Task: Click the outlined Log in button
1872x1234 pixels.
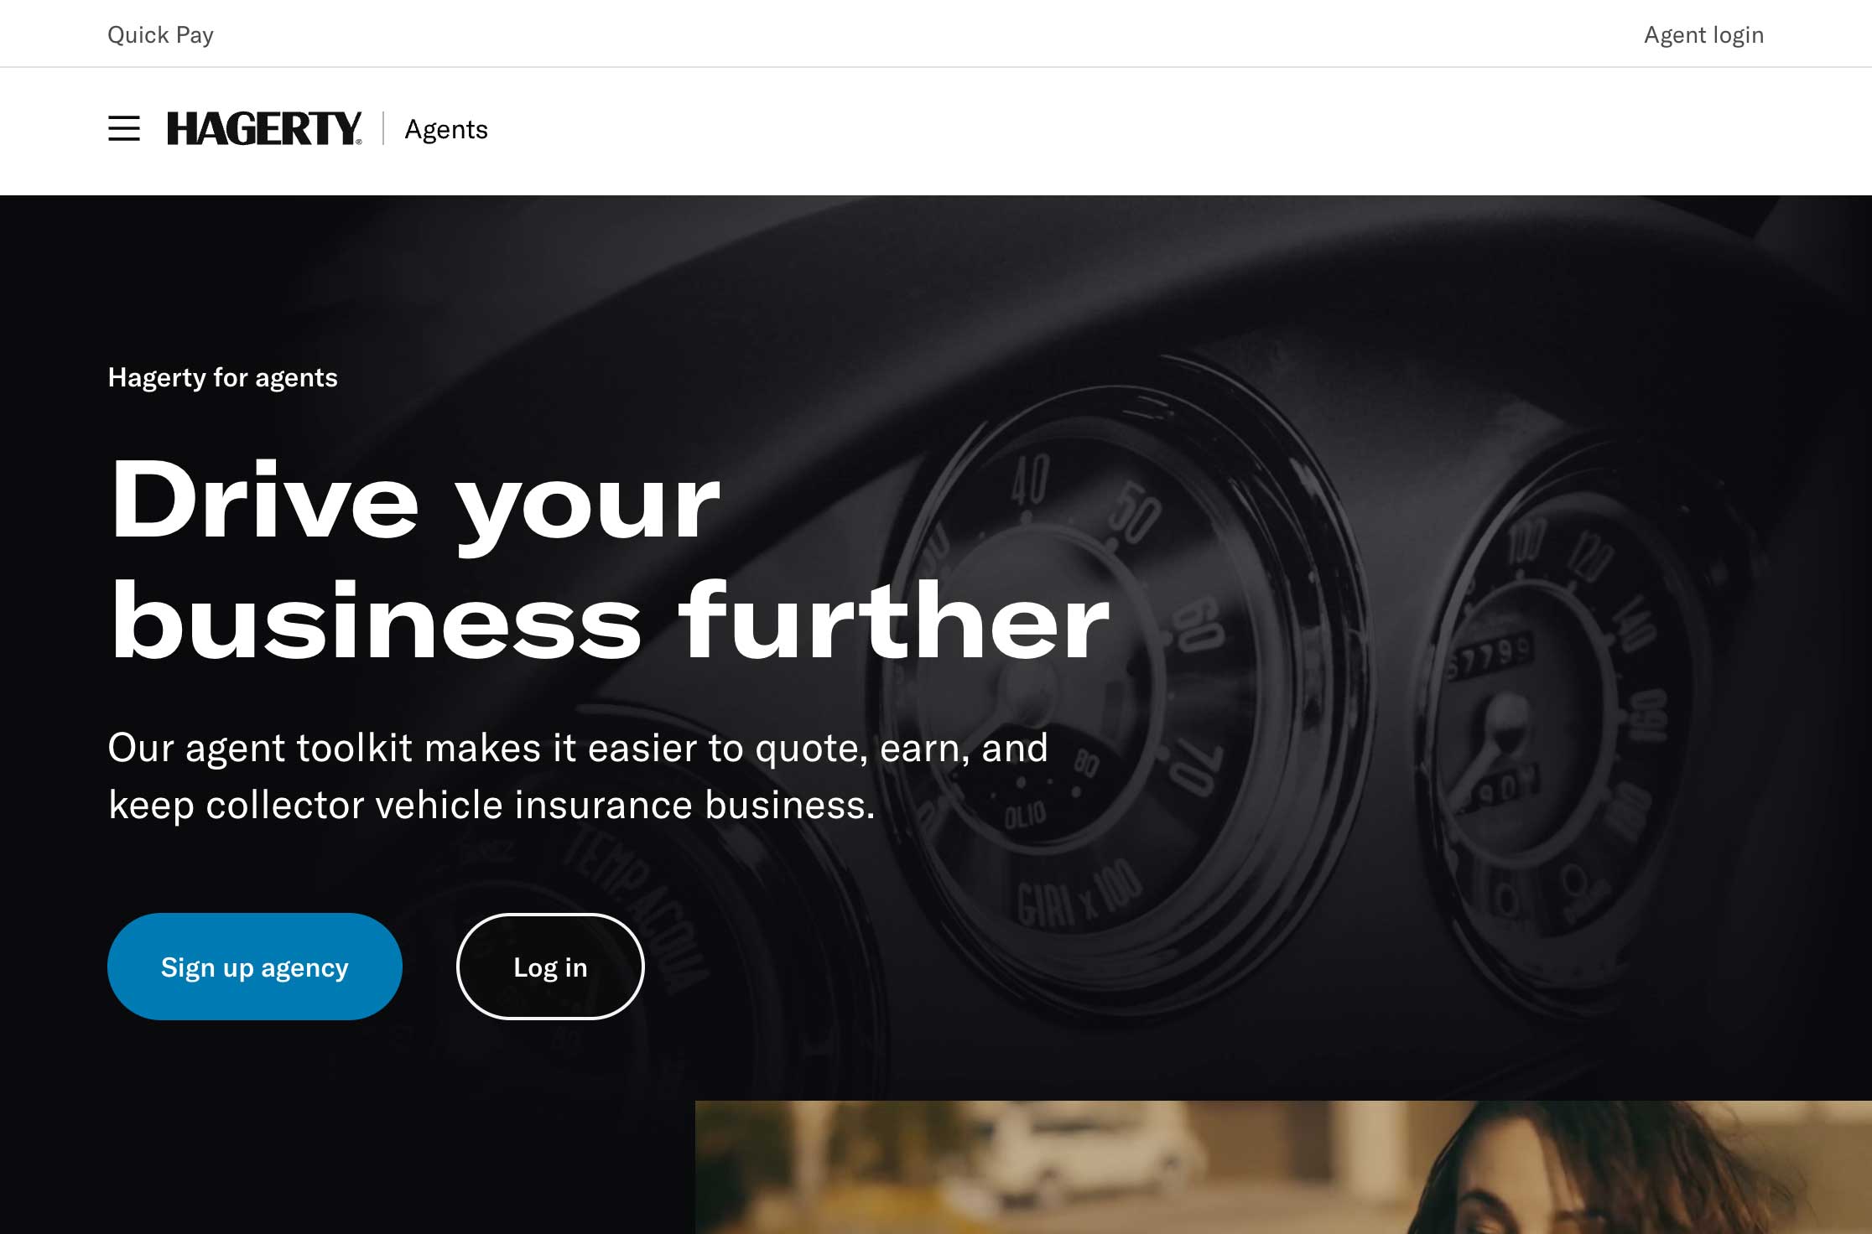Action: (x=550, y=967)
